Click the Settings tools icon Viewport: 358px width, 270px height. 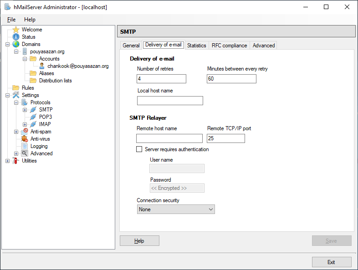pos(16,95)
